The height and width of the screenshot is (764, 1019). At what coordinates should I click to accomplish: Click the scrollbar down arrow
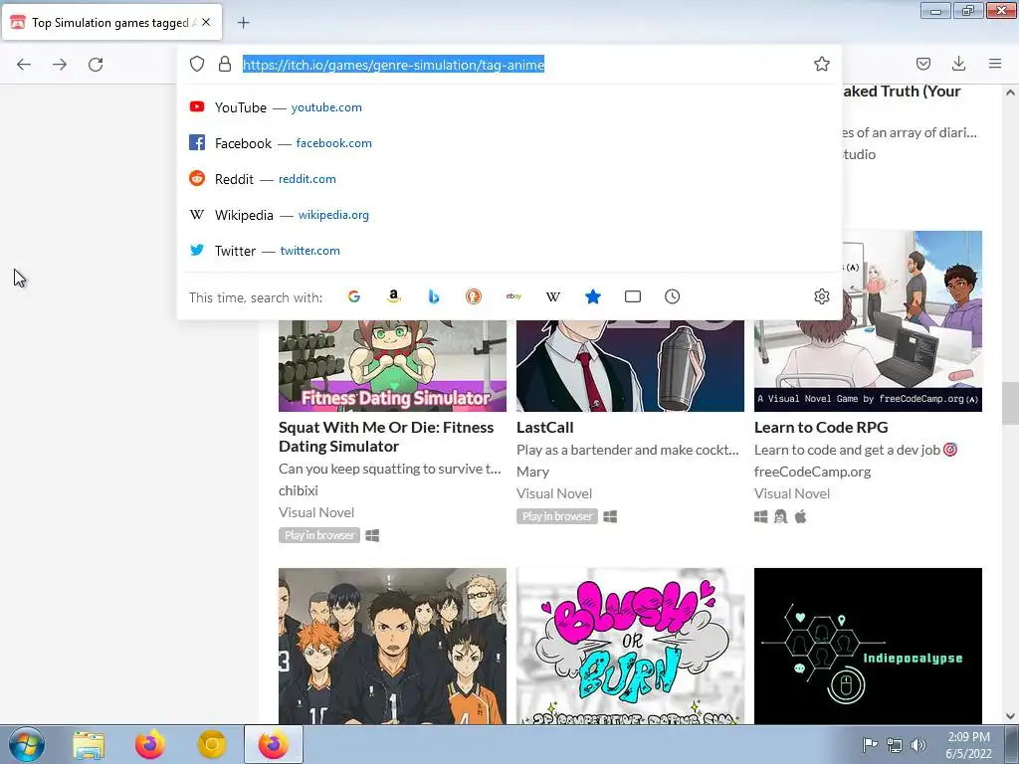pos(1010,716)
